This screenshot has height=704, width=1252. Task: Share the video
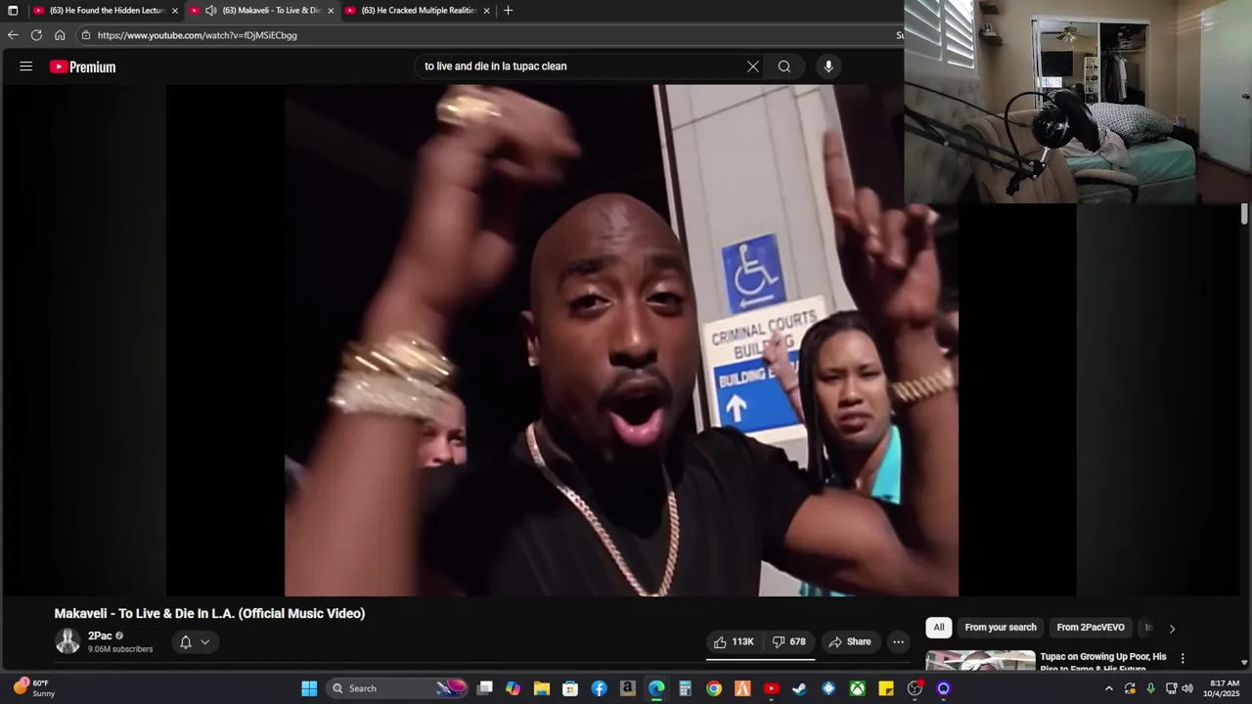[849, 641]
